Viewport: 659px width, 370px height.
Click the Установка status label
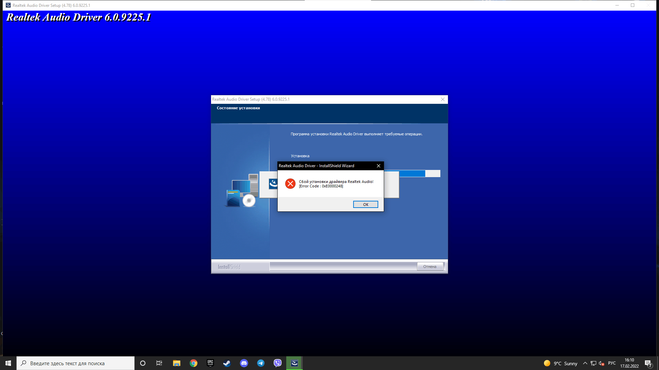pyautogui.click(x=300, y=156)
